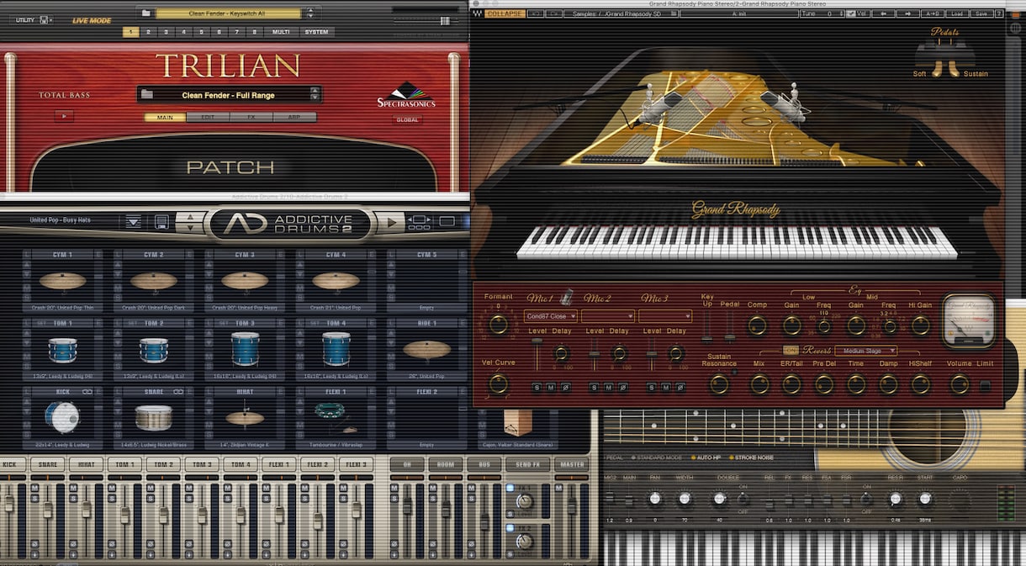Click the Trilian GLOBAL button
This screenshot has height=566, width=1026.
(407, 120)
